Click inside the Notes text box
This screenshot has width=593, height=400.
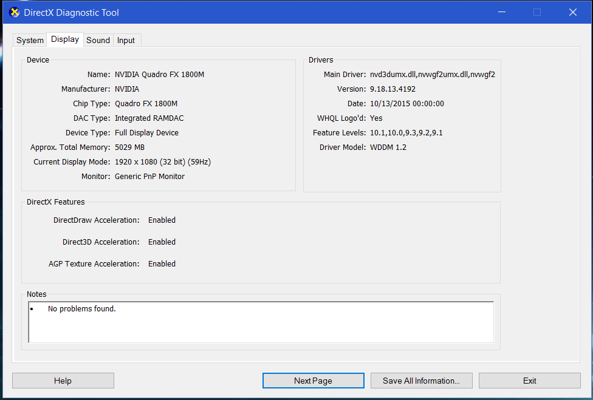(x=261, y=328)
